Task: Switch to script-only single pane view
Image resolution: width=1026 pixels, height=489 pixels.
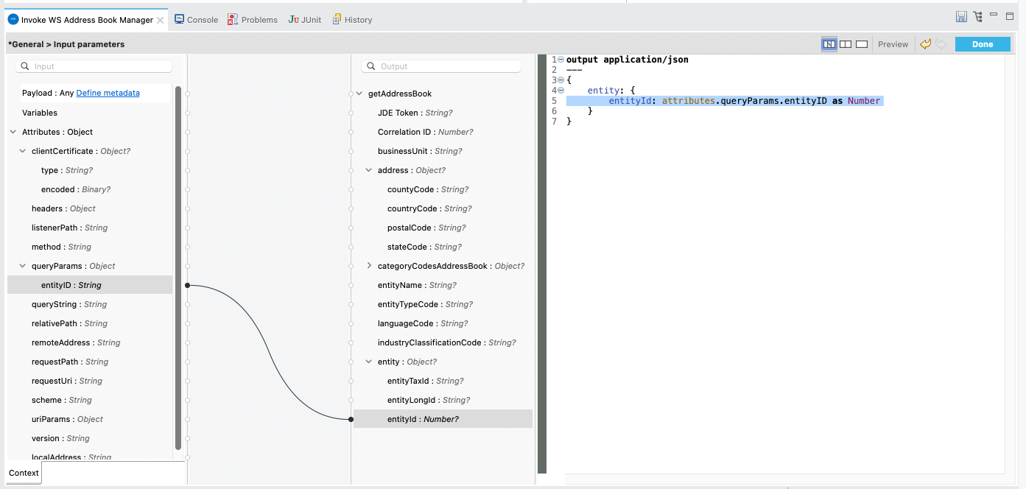Action: point(862,44)
